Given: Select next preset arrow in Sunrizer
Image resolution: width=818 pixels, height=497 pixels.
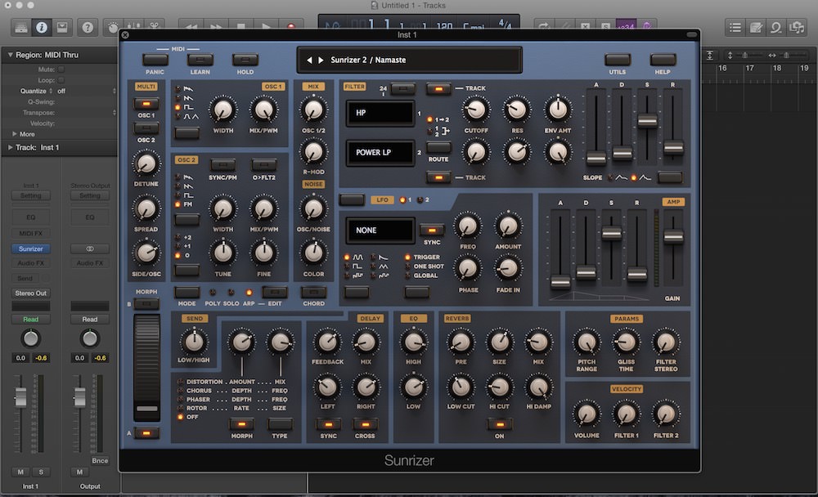Looking at the screenshot, I should [321, 60].
